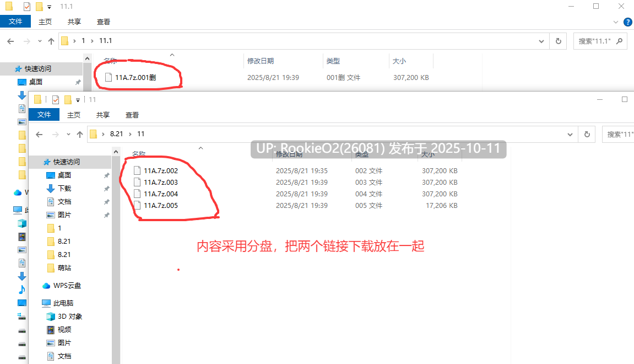Open the 文件 tab in the 11.1 window

pos(15,22)
